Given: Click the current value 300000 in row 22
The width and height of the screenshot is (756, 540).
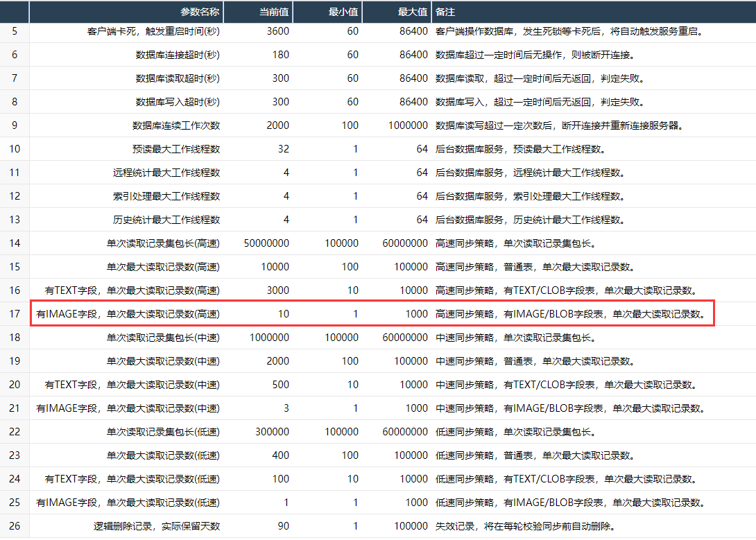Looking at the screenshot, I should [273, 432].
